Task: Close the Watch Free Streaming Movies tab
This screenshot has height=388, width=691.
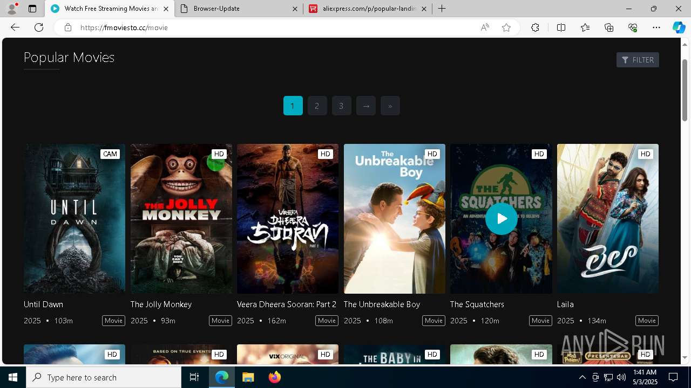Action: 166,9
